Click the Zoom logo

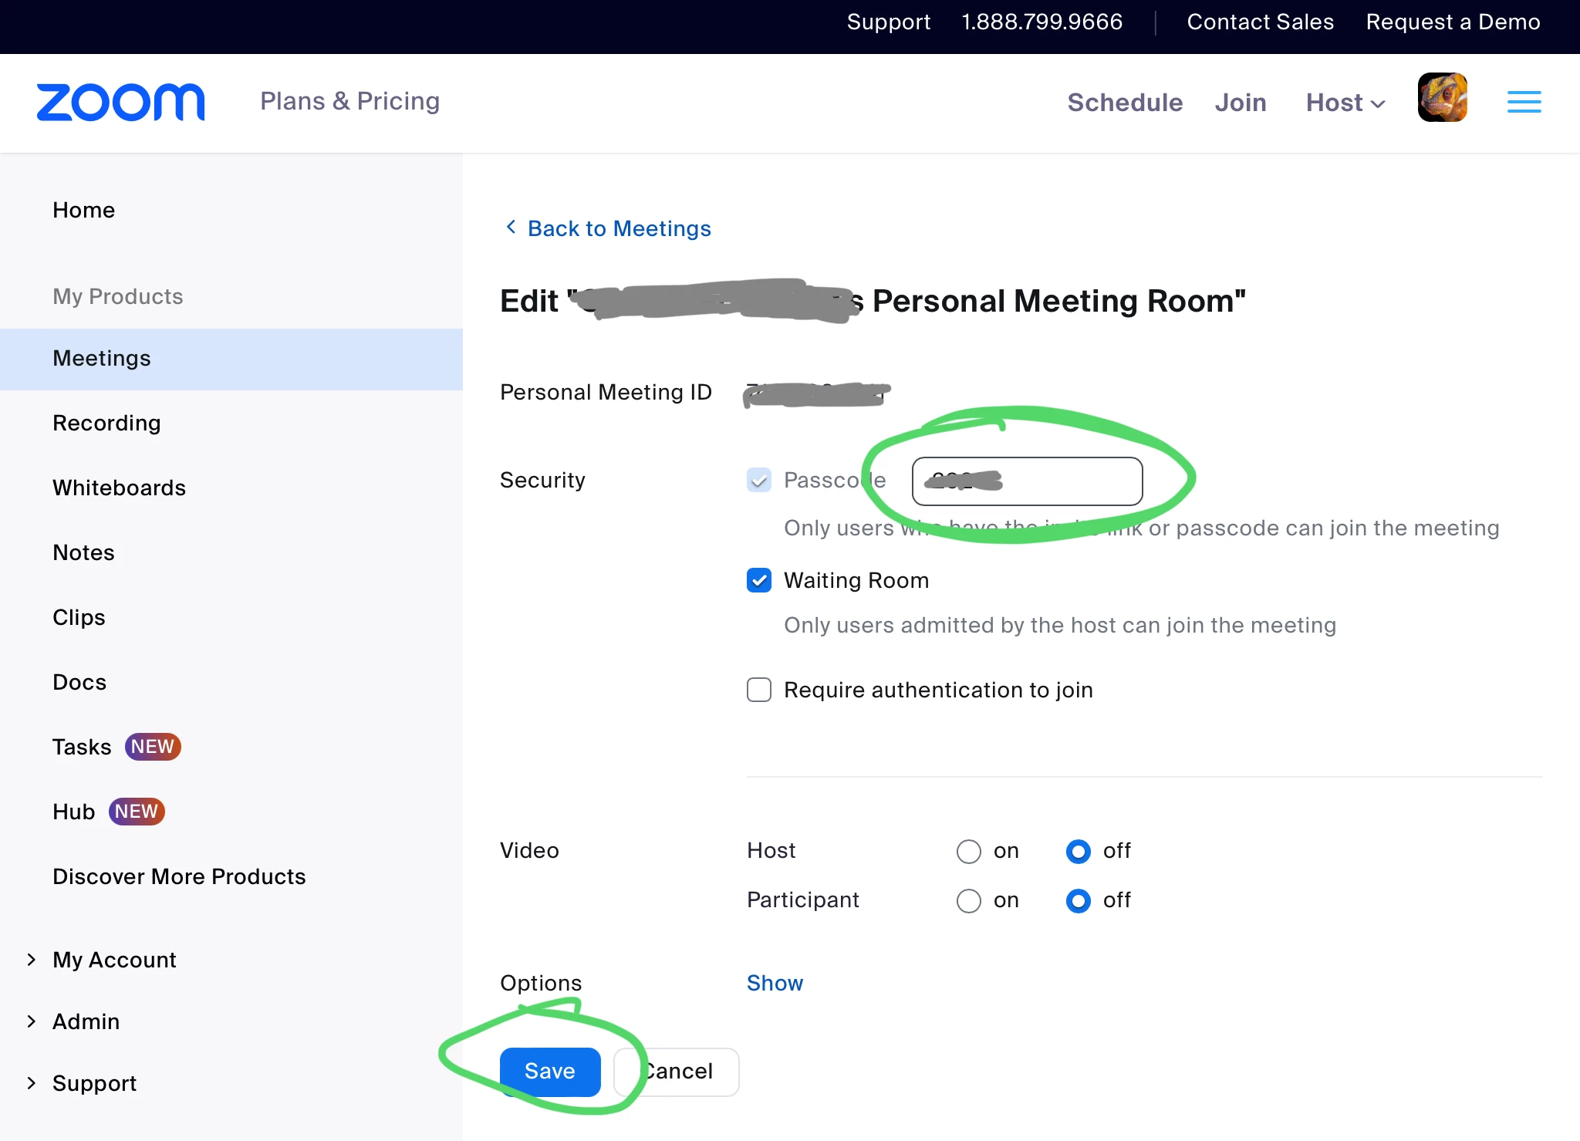click(x=121, y=102)
